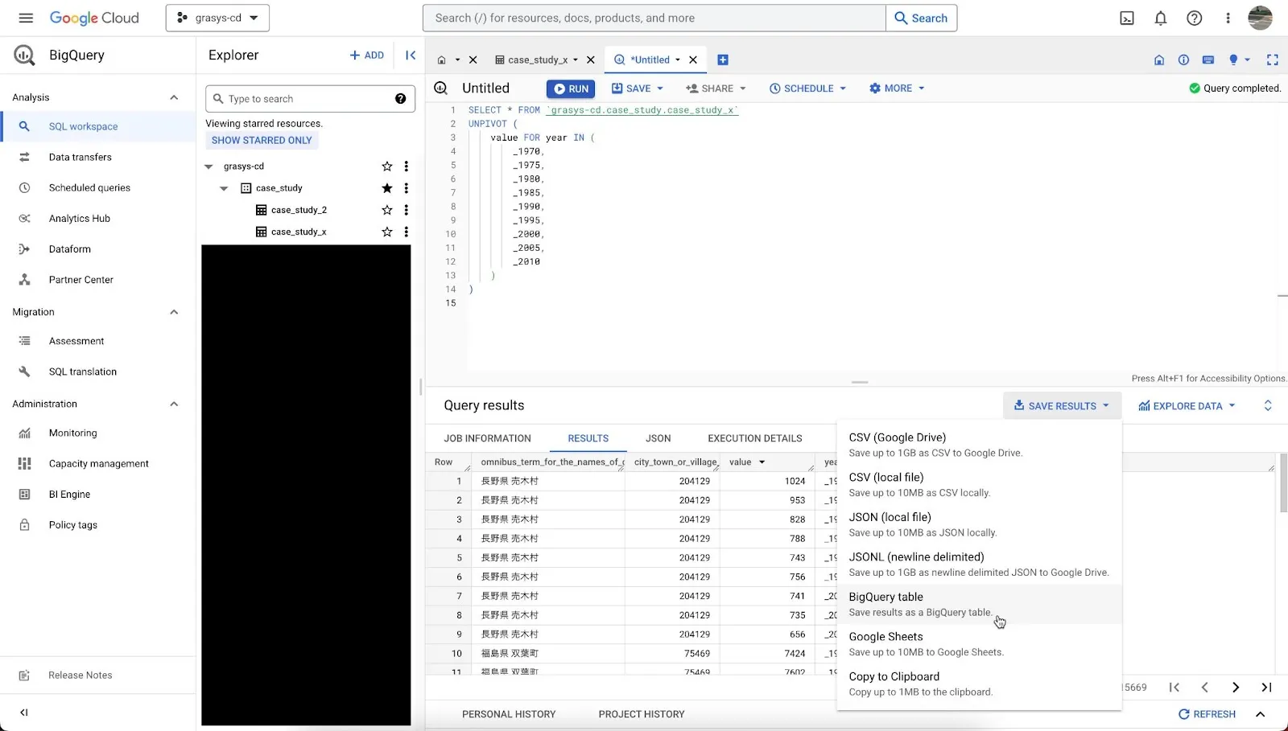This screenshot has height=731, width=1288.
Task: Open the SAVE dropdown
Action: (638, 88)
